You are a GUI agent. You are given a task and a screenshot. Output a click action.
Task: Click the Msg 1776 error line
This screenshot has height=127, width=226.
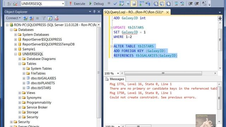(x=141, y=84)
